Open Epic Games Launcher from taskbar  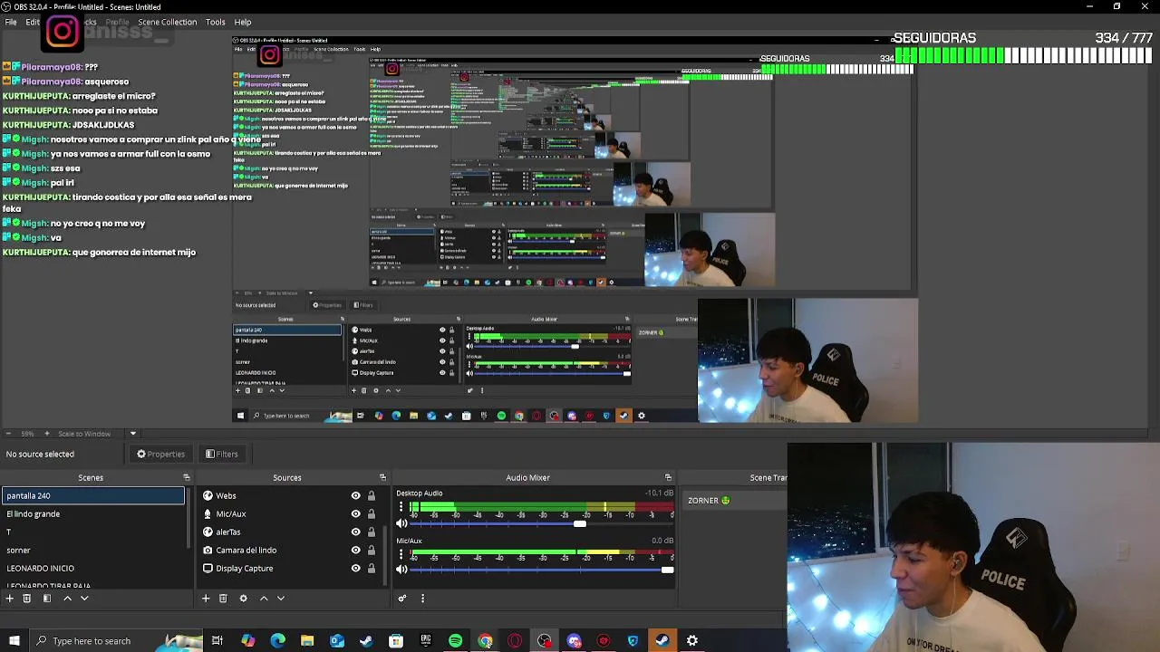click(x=426, y=641)
